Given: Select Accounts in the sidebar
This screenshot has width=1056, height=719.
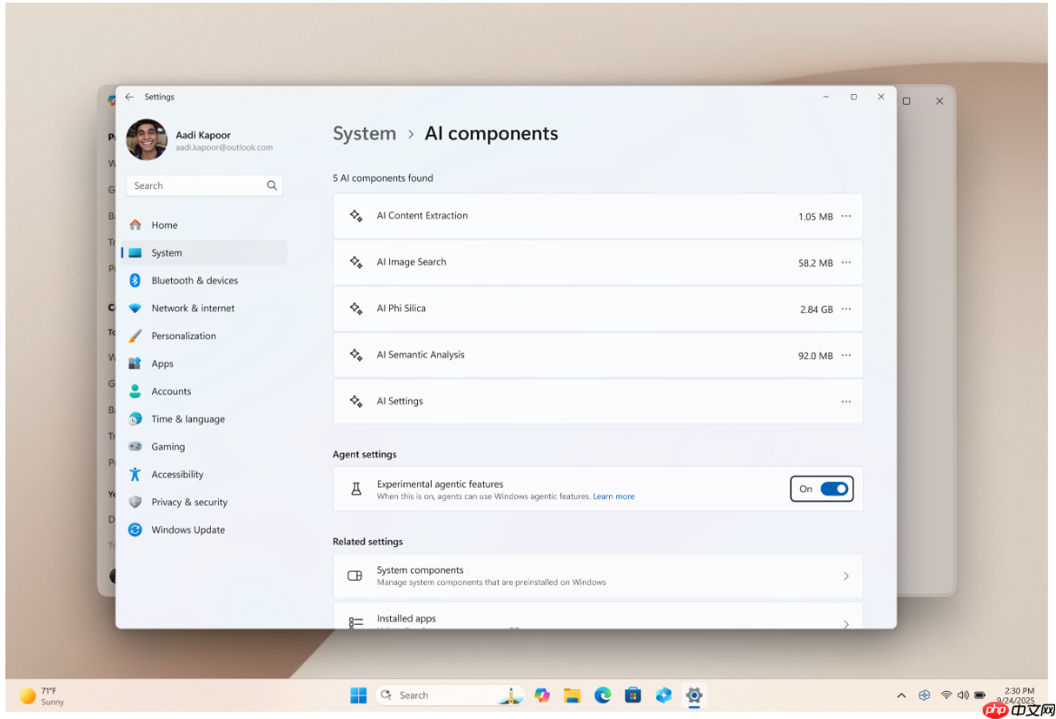Looking at the screenshot, I should 172,391.
